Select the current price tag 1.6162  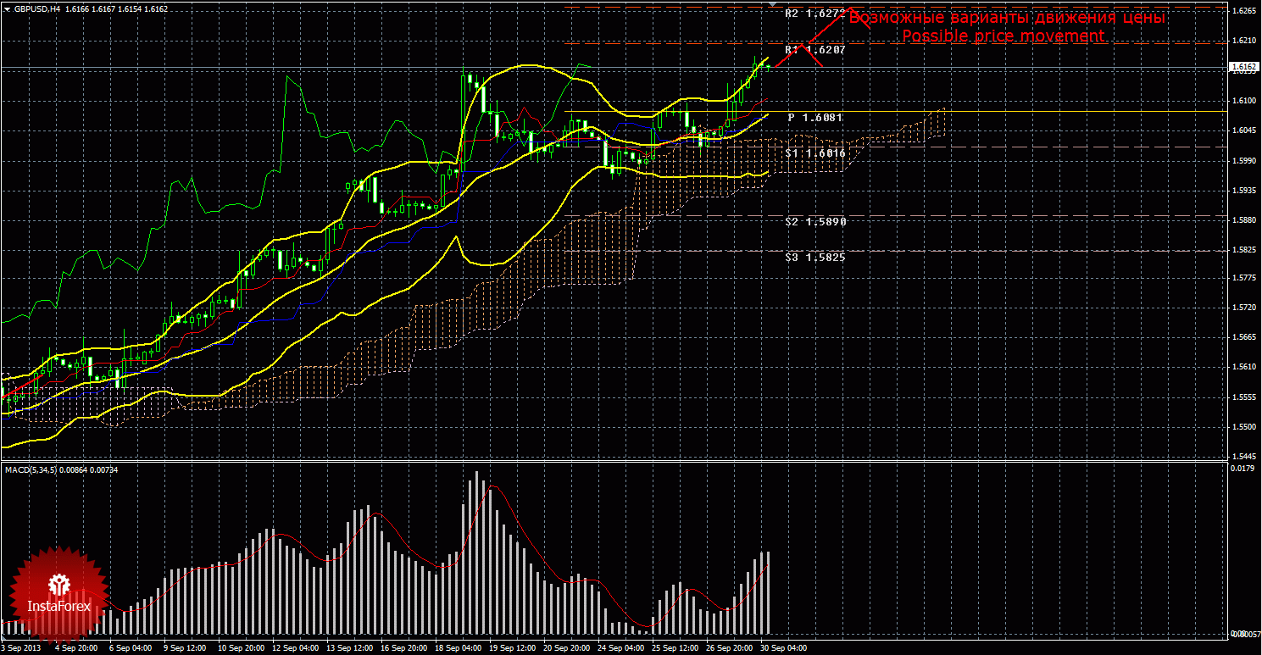click(x=1243, y=67)
